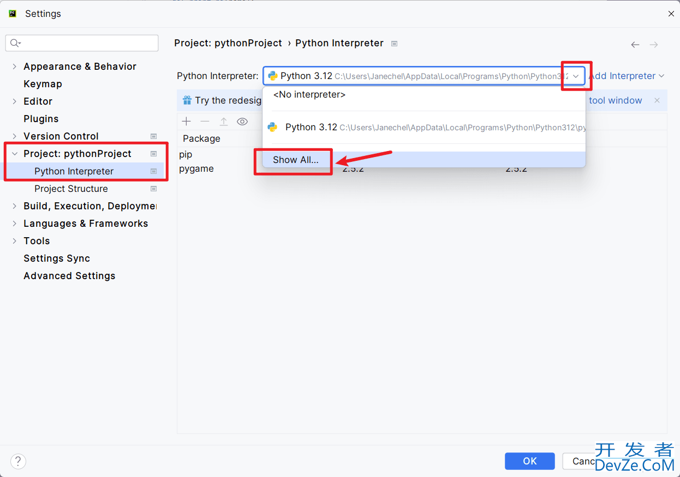This screenshot has width=680, height=477.
Task: Click the help question mark button
Action: (18, 461)
